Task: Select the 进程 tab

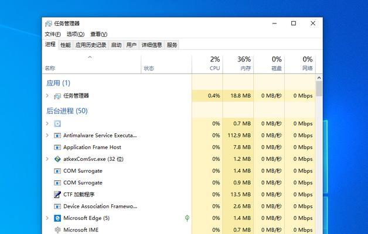Action: pyautogui.click(x=50, y=44)
